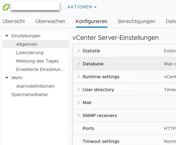Click the Mail label
Image resolution: width=176 pixels, height=145 pixels.
(87, 103)
